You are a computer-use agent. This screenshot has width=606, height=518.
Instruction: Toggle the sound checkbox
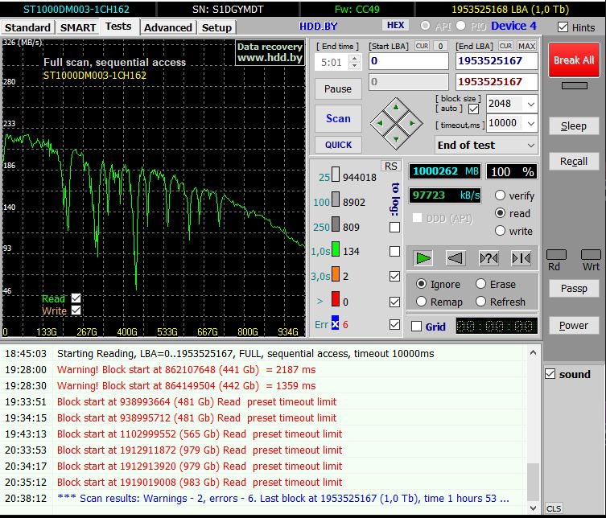[x=550, y=374]
